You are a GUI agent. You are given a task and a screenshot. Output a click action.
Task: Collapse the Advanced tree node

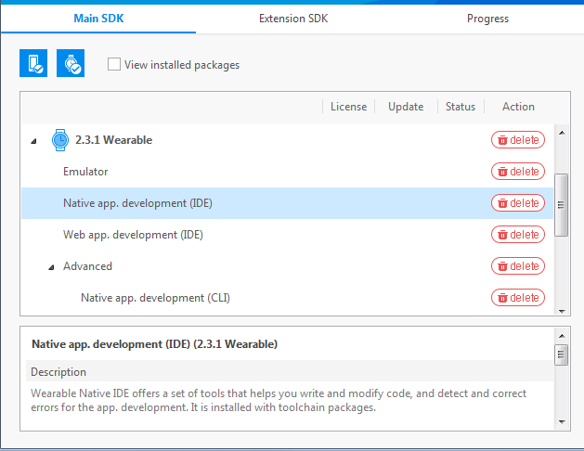[52, 267]
